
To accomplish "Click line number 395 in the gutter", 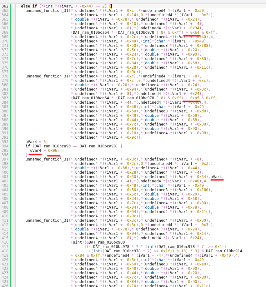I will [x=5, y=151].
